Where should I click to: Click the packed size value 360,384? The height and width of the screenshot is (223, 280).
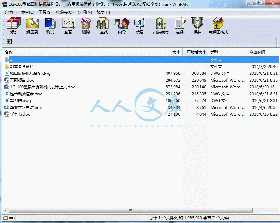pos(199,73)
